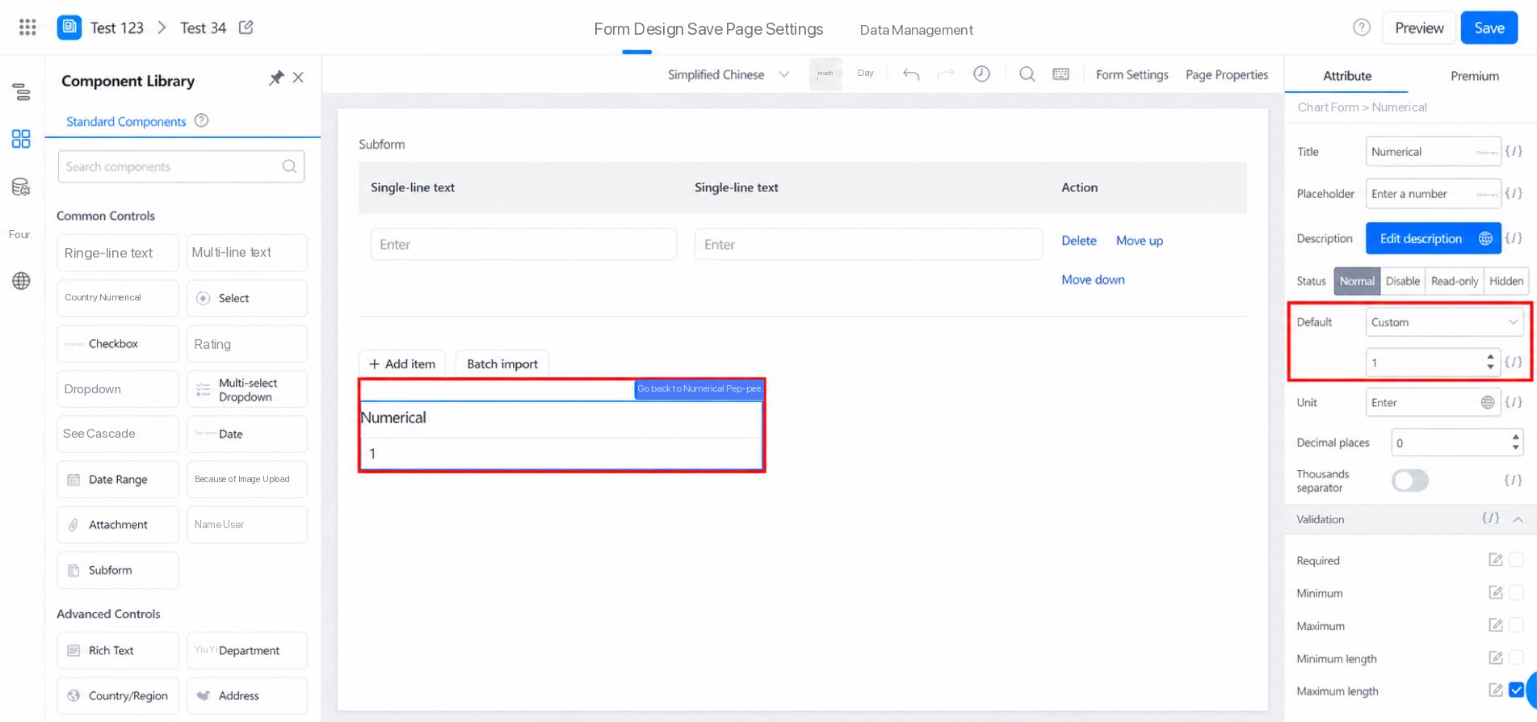Collapse the Validation section chevron

pyautogui.click(x=1518, y=519)
